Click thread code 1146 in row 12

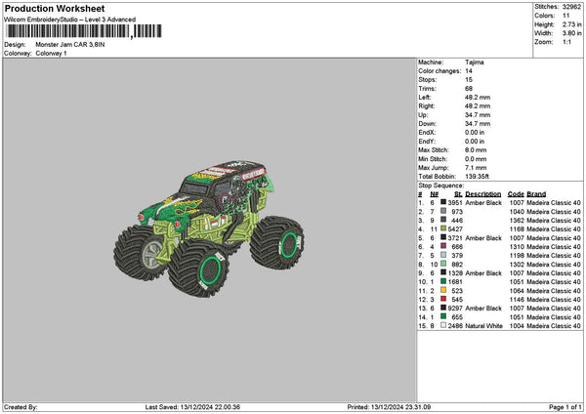pos(517,300)
